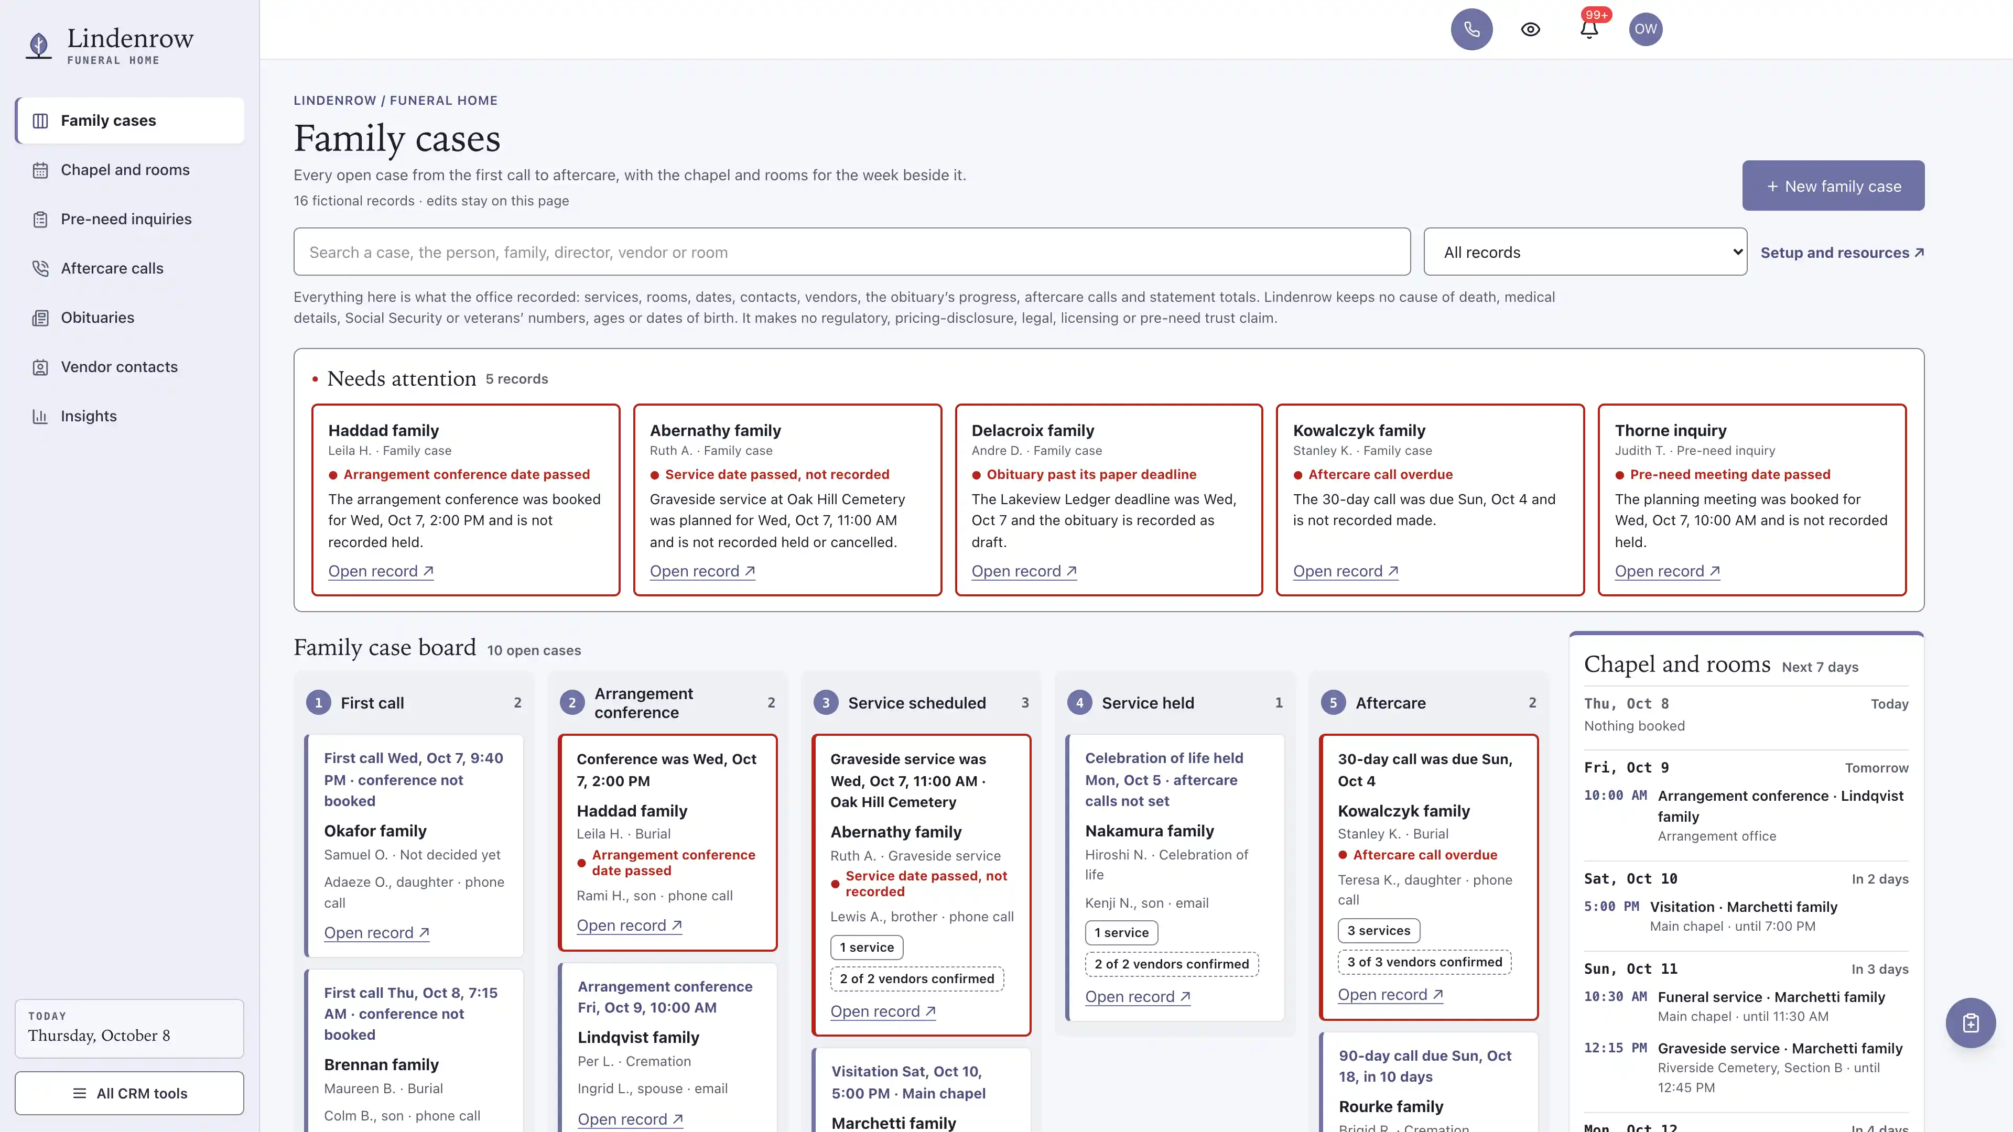The image size is (2013, 1132).
Task: Open the Family cases sidebar item
Action: click(129, 121)
